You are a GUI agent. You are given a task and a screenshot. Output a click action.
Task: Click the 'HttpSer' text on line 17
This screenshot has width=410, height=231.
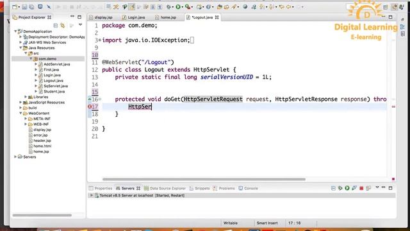click(140, 107)
